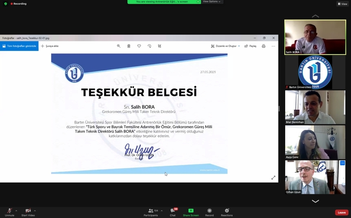Image resolution: width=351 pixels, height=218 pixels.
Task: Expand audio options arrow beside Unmute
Action: click(16, 210)
